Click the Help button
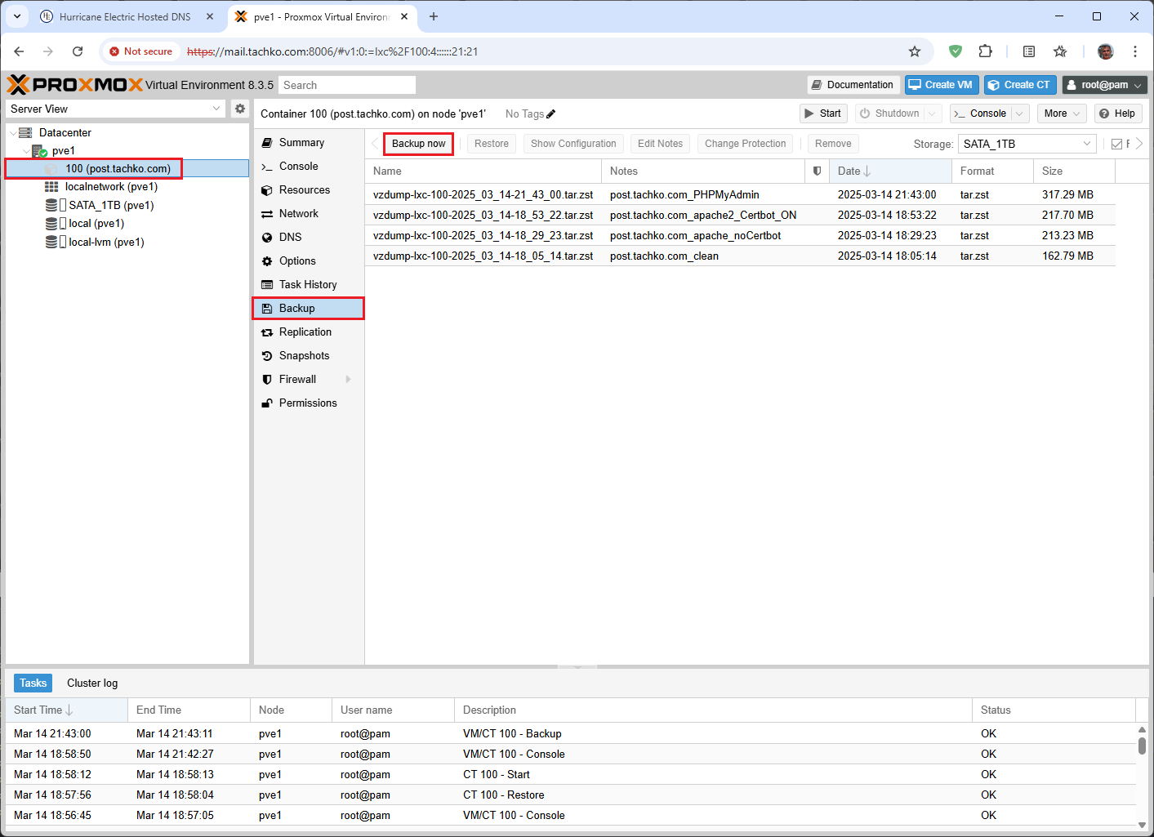 [1117, 114]
